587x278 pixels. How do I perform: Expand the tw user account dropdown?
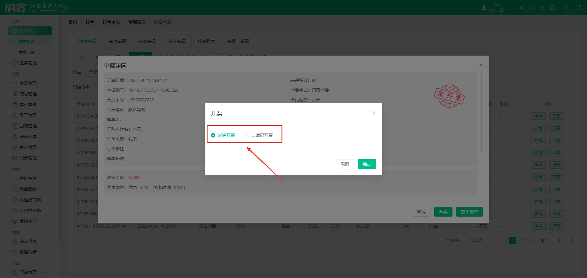tap(496, 8)
